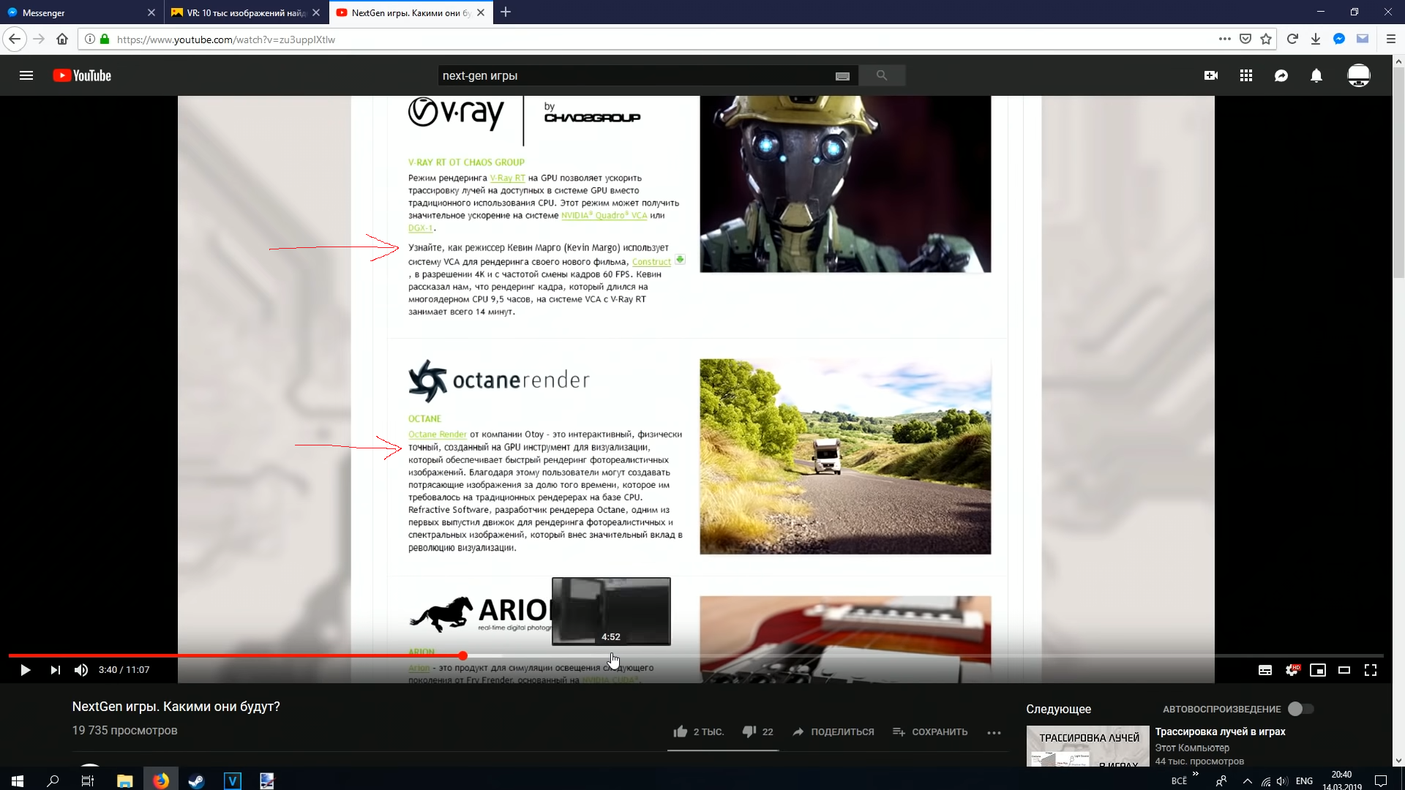The width and height of the screenshot is (1405, 790).
Task: Switch to miniplayer mode
Action: (x=1318, y=670)
